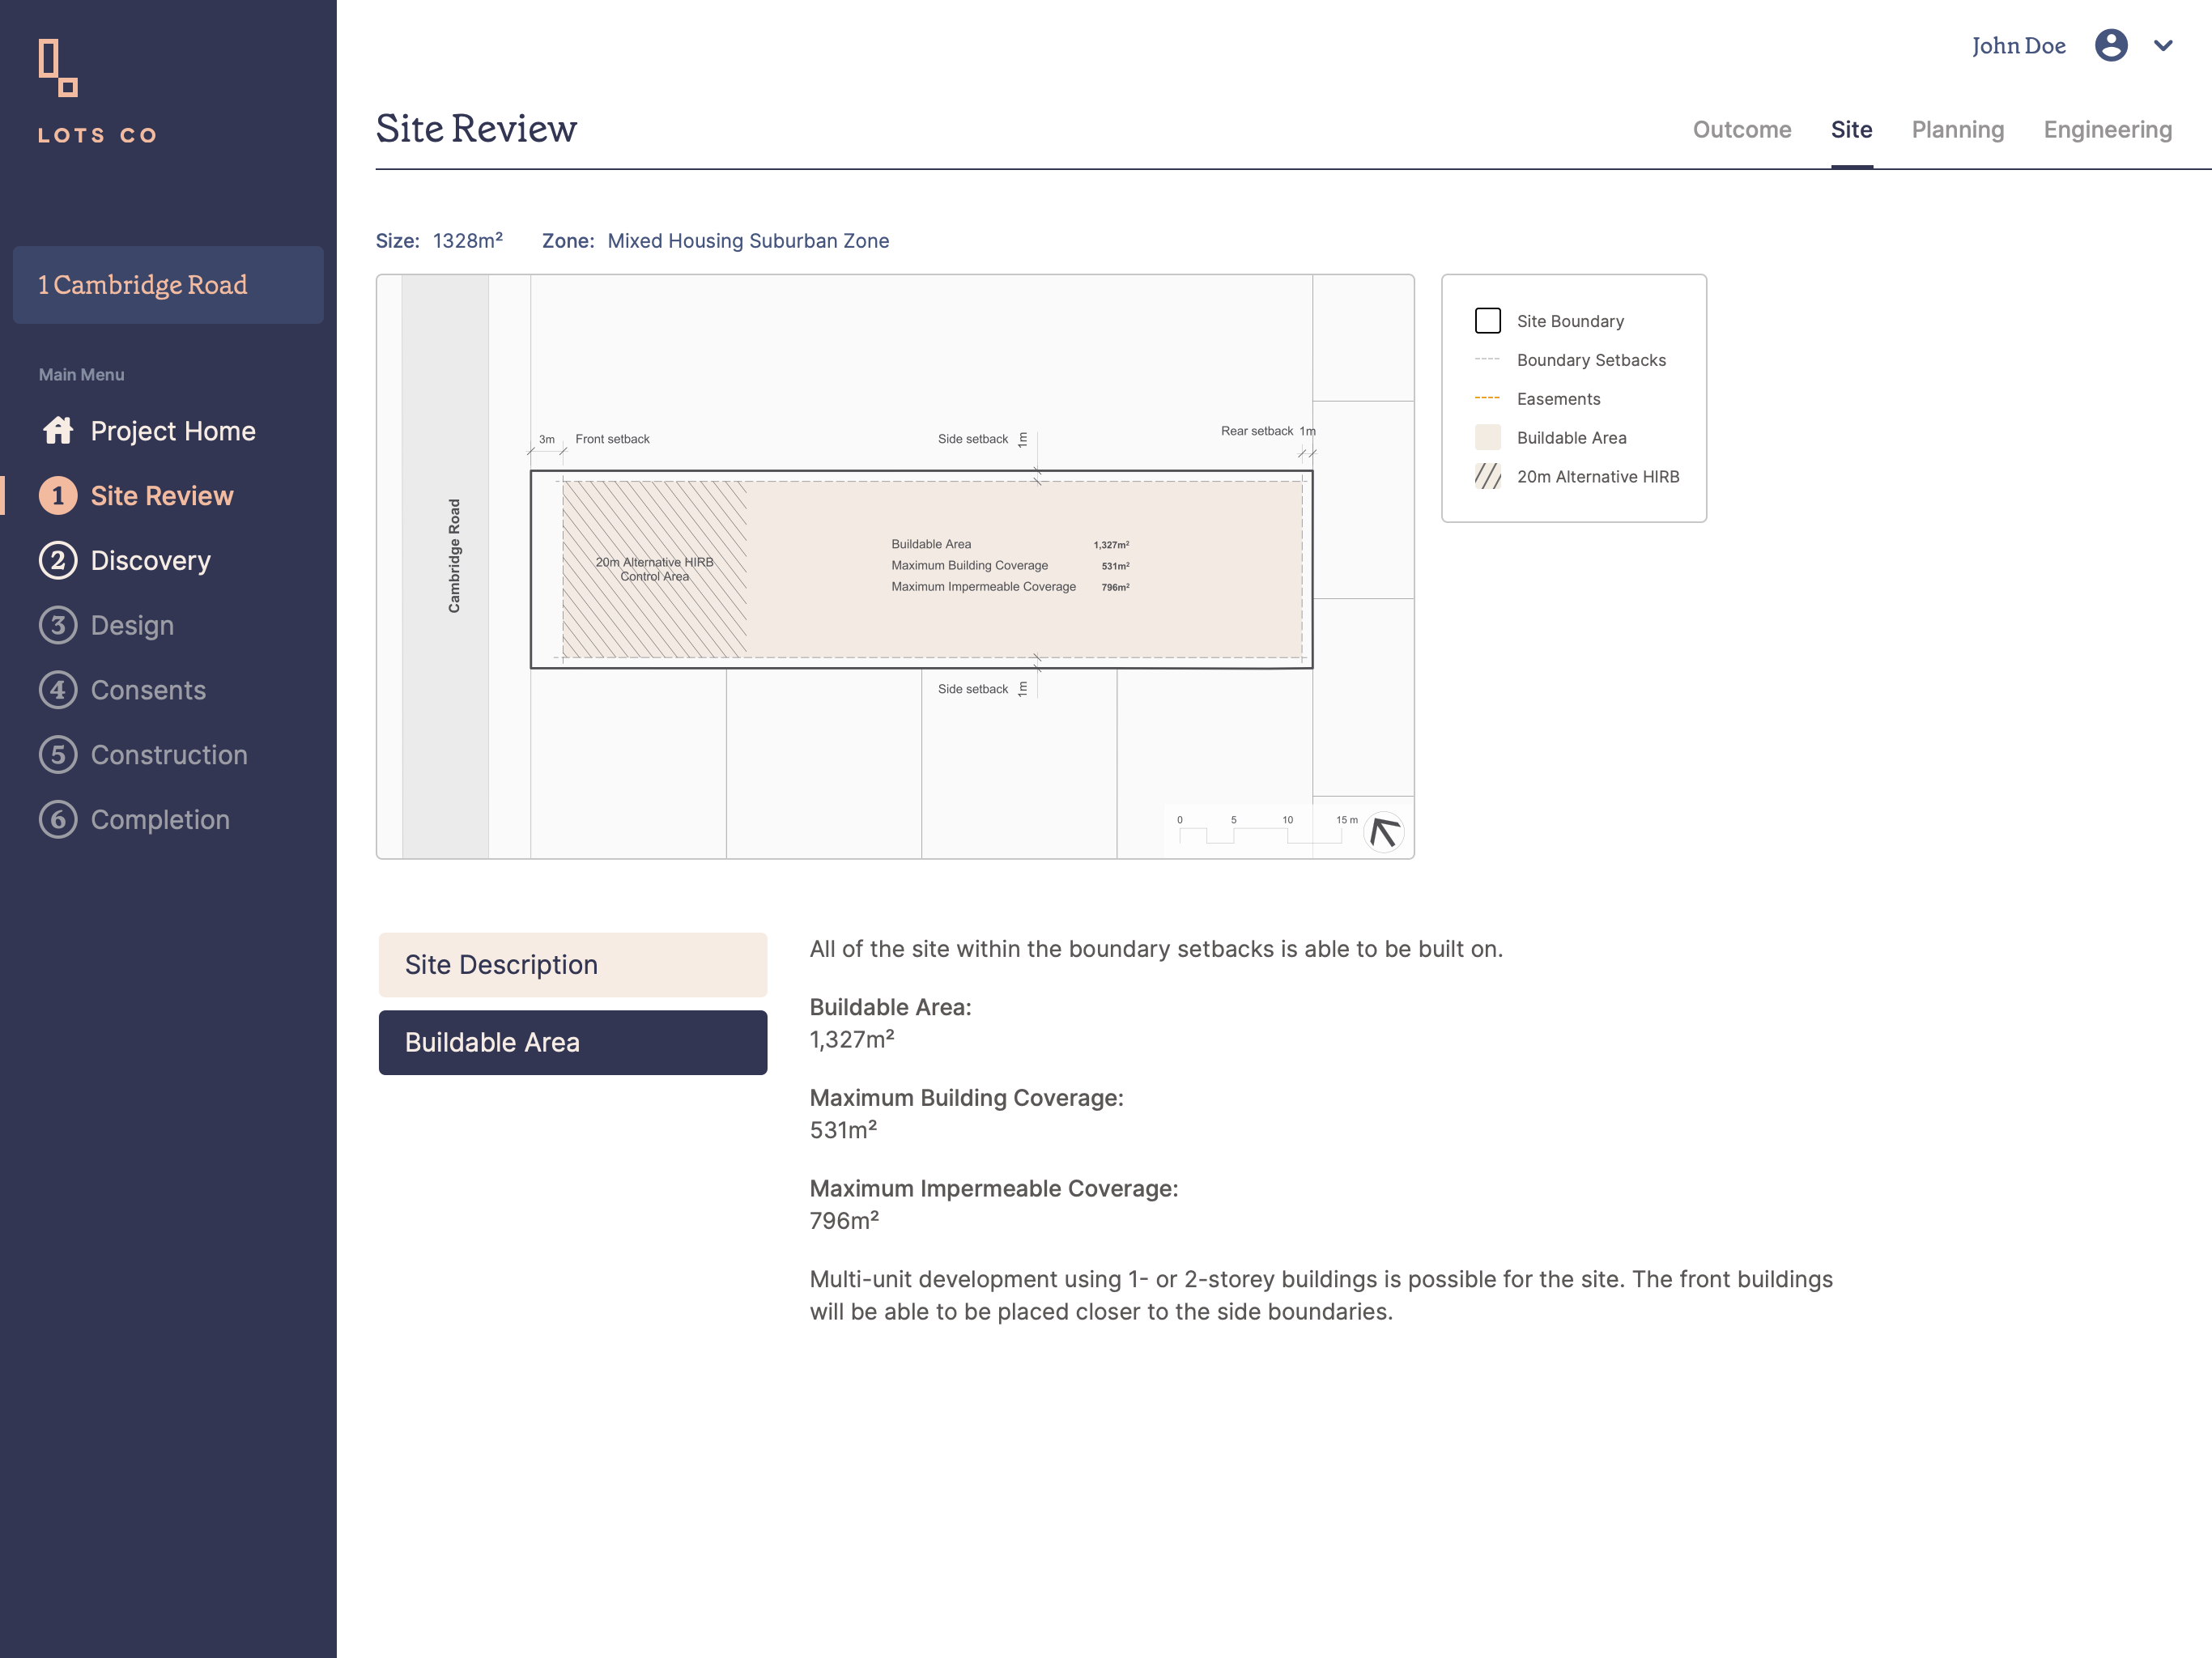Click the John Doe profile avatar icon

tap(2110, 46)
